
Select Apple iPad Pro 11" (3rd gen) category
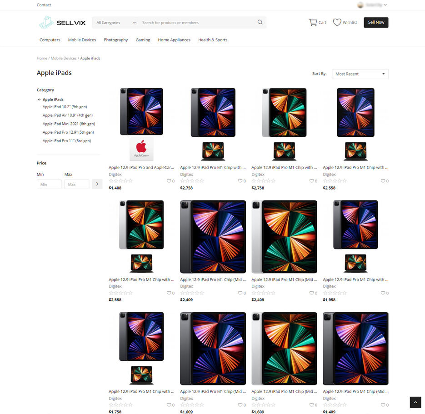[x=67, y=141]
